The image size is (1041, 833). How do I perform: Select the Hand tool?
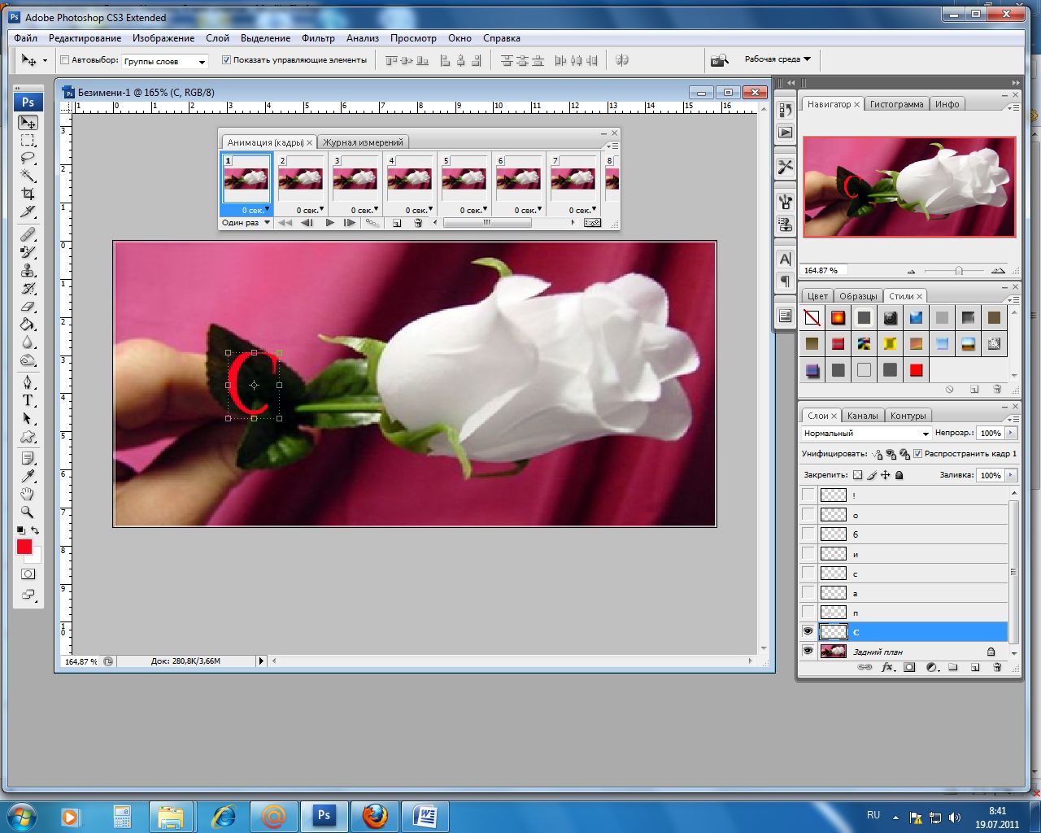tap(28, 494)
